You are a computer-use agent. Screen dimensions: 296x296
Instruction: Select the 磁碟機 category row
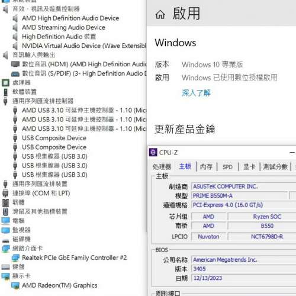click(x=22, y=239)
